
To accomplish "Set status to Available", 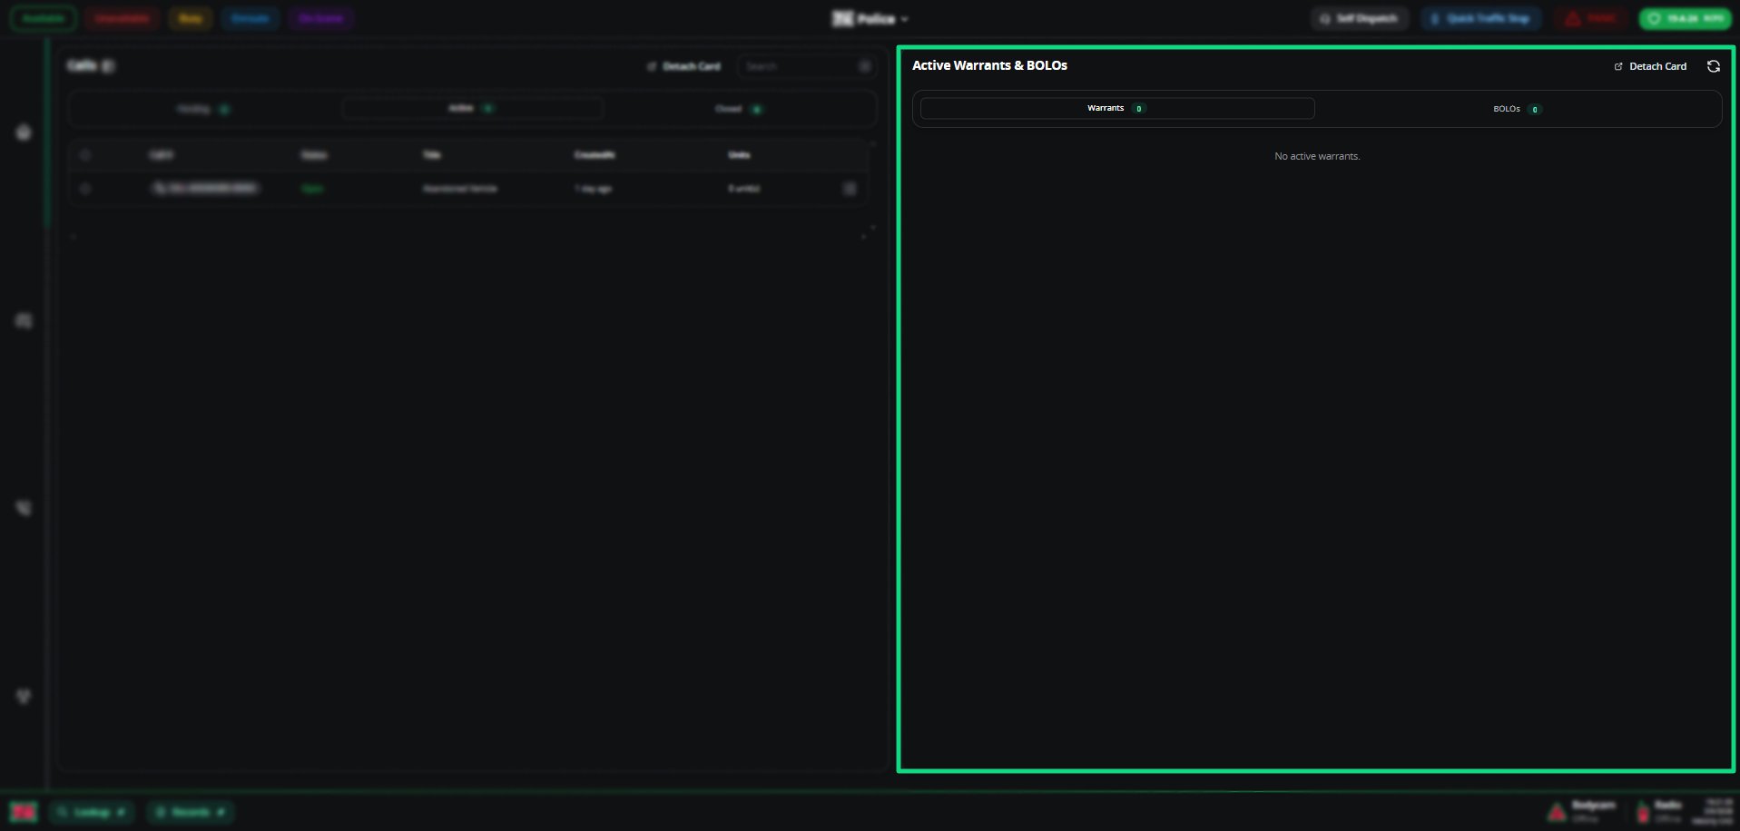I will pos(43,18).
